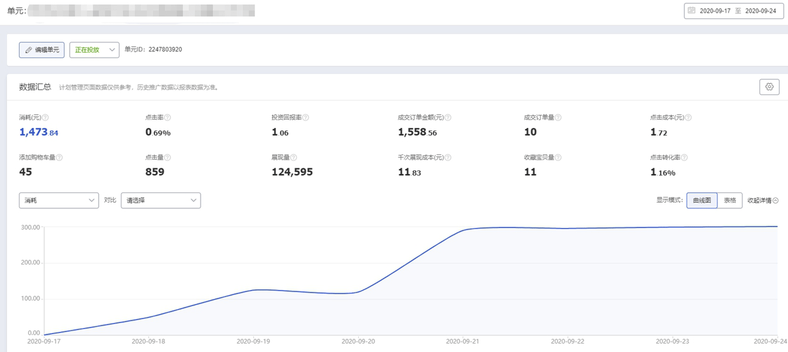The height and width of the screenshot is (352, 788).
Task: Click the help icon next to 消耗(元)
Action: pos(46,118)
